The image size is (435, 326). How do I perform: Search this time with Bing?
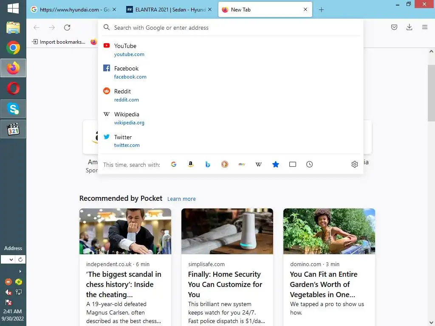pos(207,164)
